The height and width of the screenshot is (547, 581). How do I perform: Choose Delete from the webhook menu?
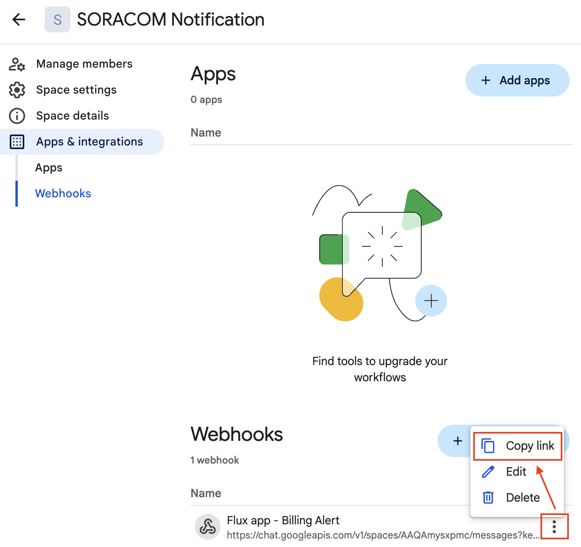517,498
